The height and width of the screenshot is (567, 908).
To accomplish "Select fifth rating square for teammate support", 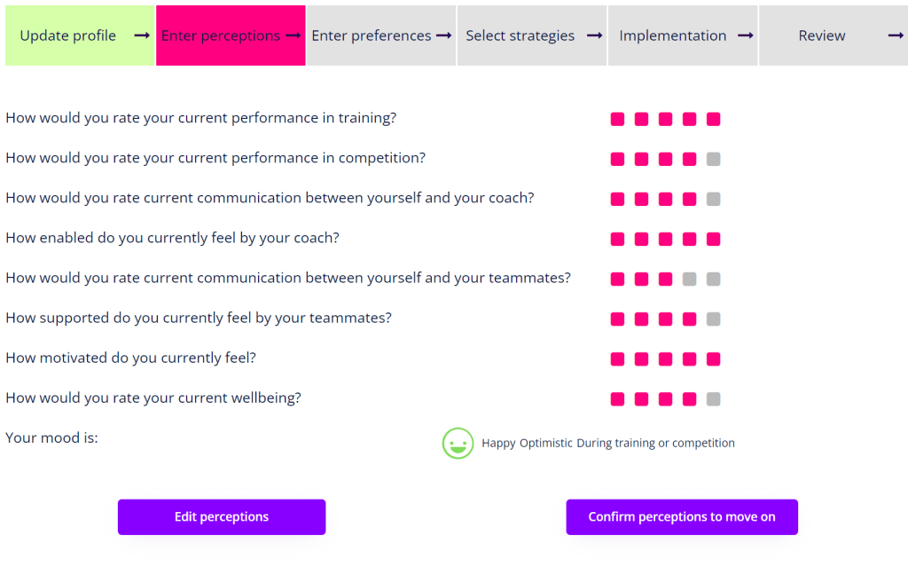I will pyautogui.click(x=714, y=319).
